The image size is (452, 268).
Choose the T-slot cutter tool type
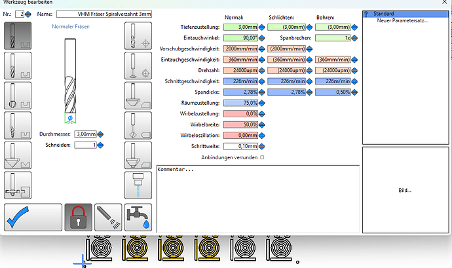pyautogui.click(x=18, y=185)
